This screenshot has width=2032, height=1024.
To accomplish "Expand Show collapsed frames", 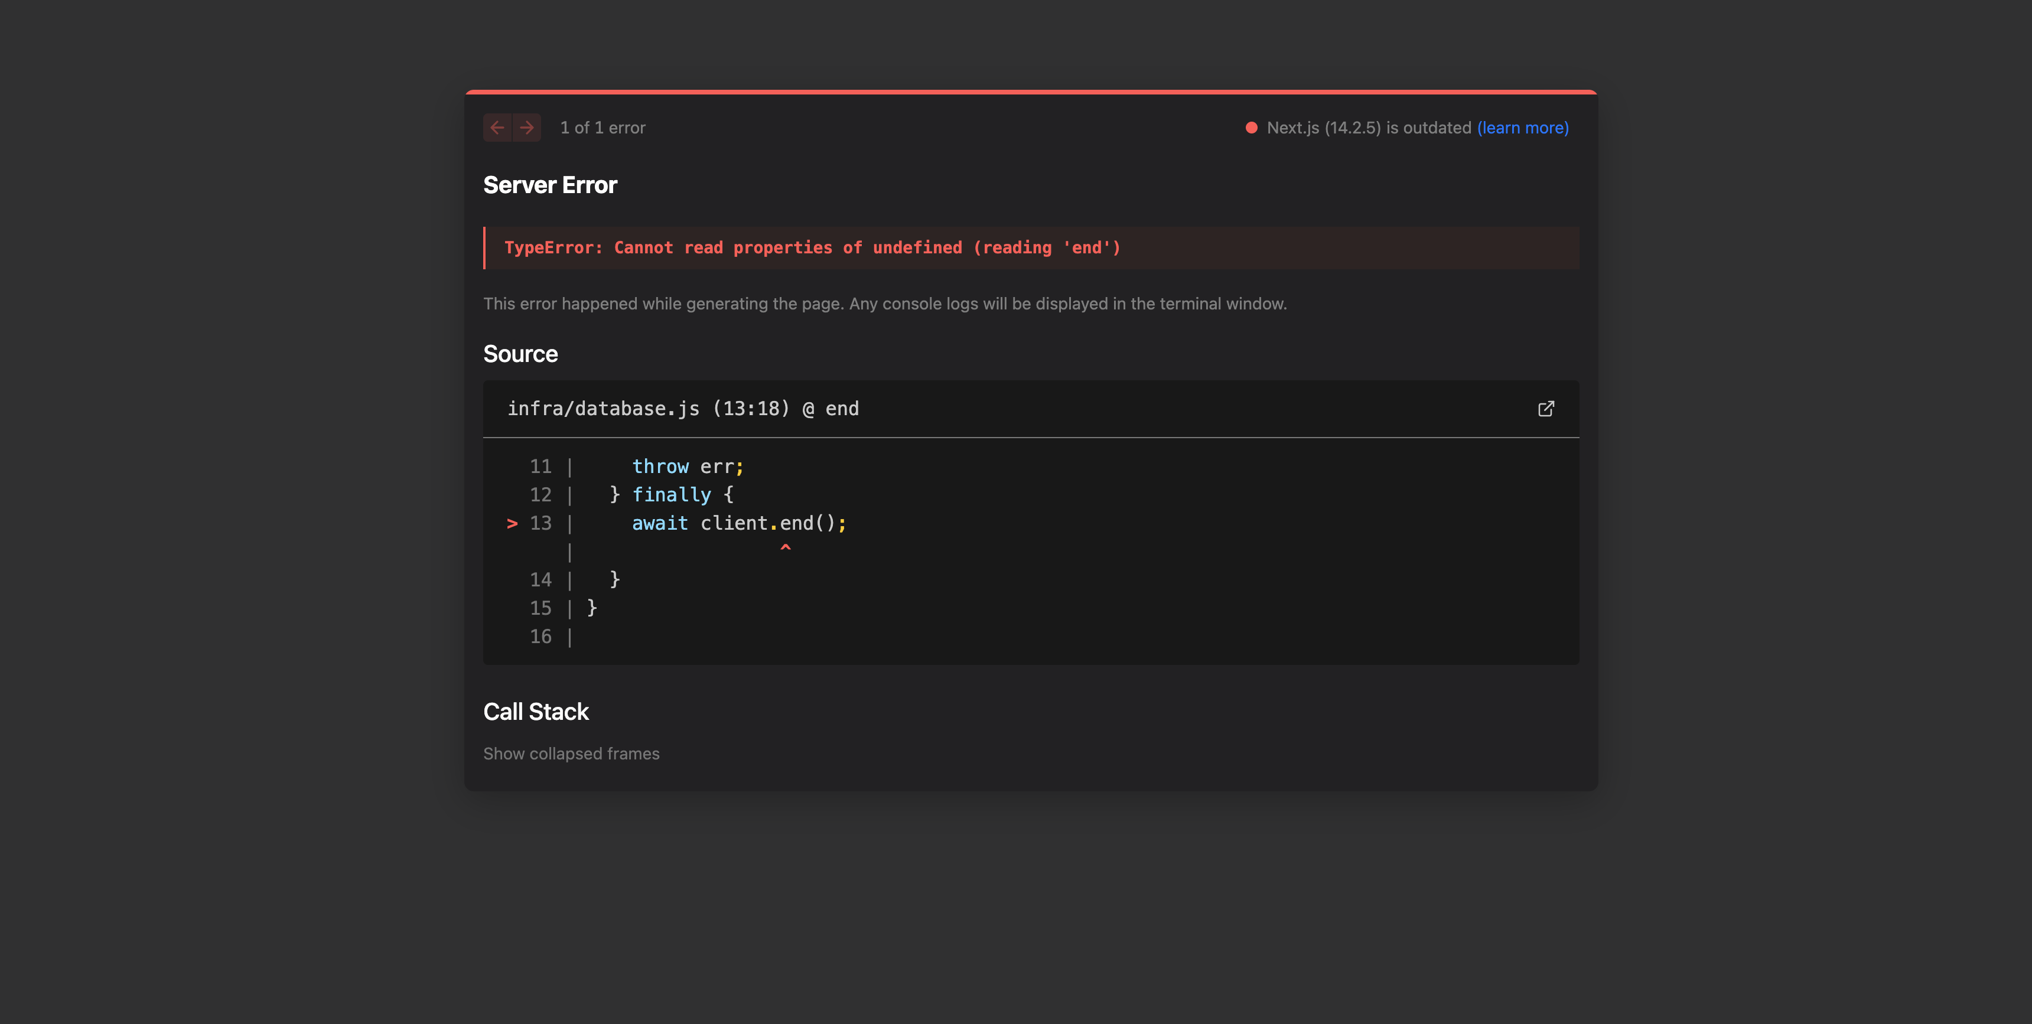I will pos(571,754).
